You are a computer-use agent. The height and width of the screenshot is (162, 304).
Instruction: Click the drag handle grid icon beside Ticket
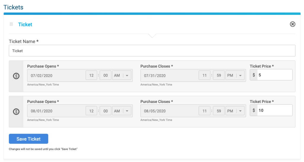[x=11, y=24]
